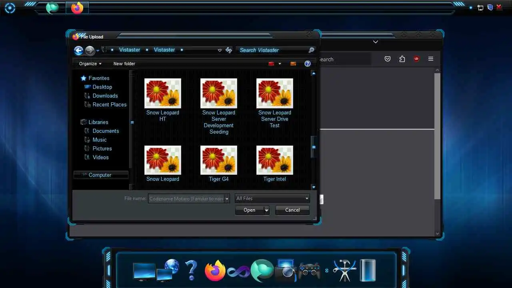The width and height of the screenshot is (512, 288).
Task: Select Snow Leopard Server Drive Test thumbnail
Action: point(275,93)
